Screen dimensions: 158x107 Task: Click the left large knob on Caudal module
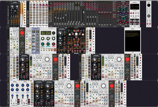pyautogui.click(x=13, y=7)
